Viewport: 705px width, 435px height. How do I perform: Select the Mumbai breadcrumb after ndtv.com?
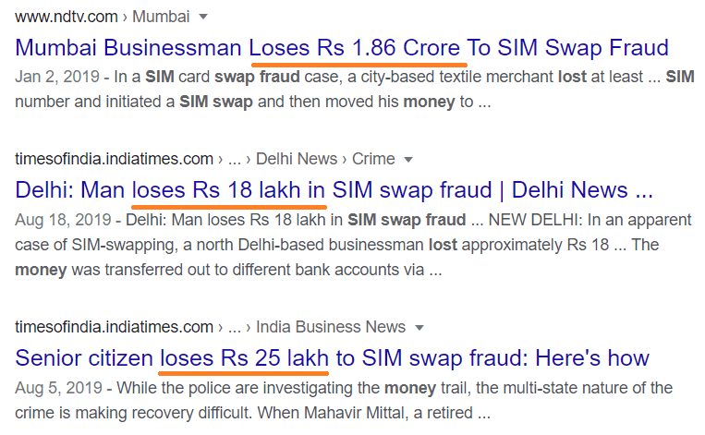161,17
